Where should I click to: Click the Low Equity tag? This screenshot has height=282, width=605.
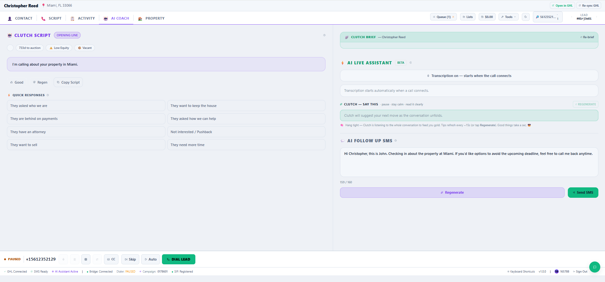pos(59,48)
